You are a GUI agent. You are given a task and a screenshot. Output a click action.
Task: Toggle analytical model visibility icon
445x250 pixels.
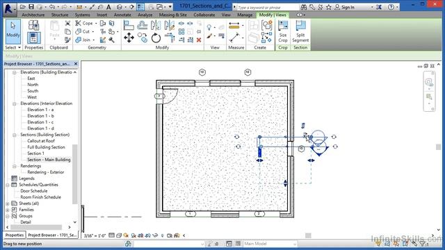tap(177, 235)
